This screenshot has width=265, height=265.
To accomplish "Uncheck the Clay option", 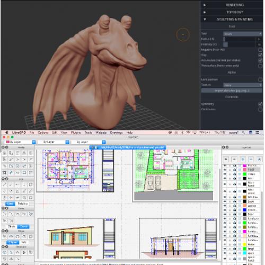I will [260, 55].
